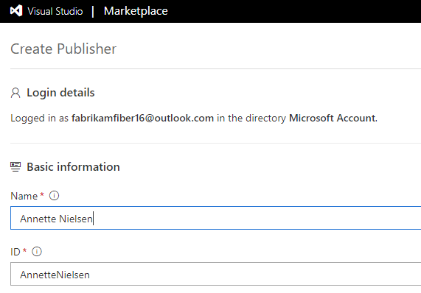Click the Login details section heading

click(x=60, y=93)
